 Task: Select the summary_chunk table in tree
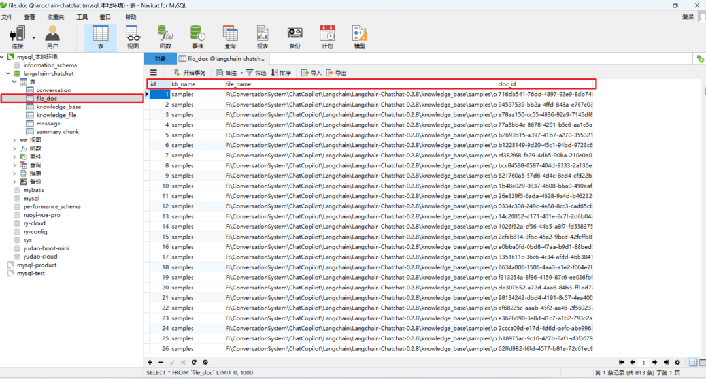[57, 132]
